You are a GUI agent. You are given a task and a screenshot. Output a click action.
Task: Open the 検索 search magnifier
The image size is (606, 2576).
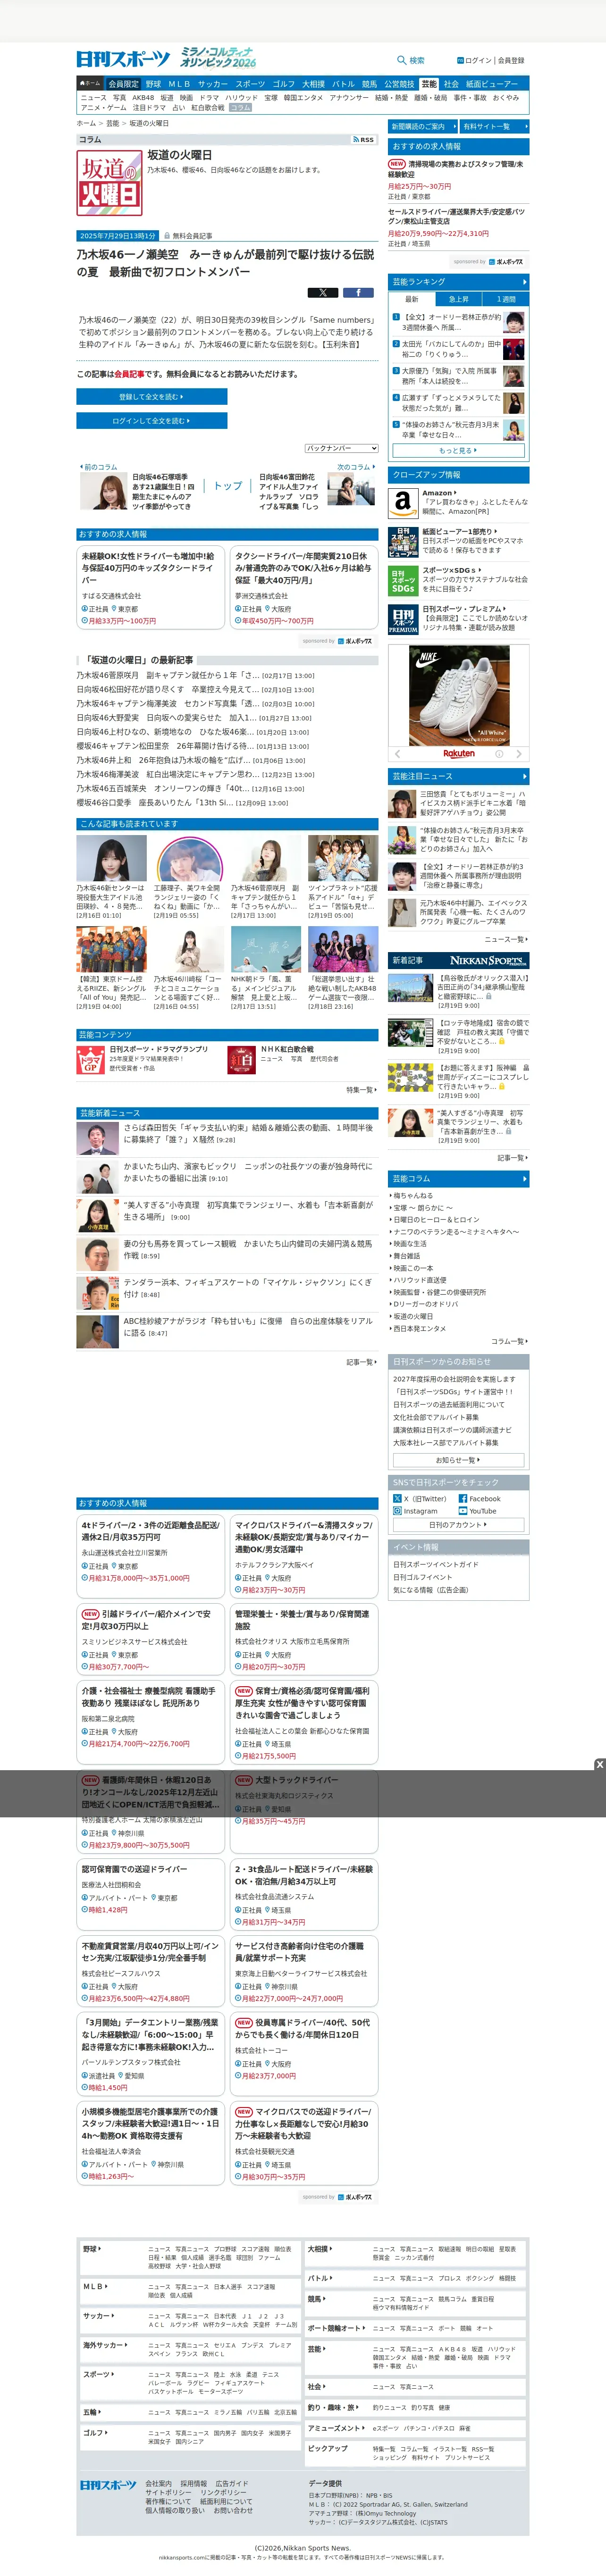[402, 60]
